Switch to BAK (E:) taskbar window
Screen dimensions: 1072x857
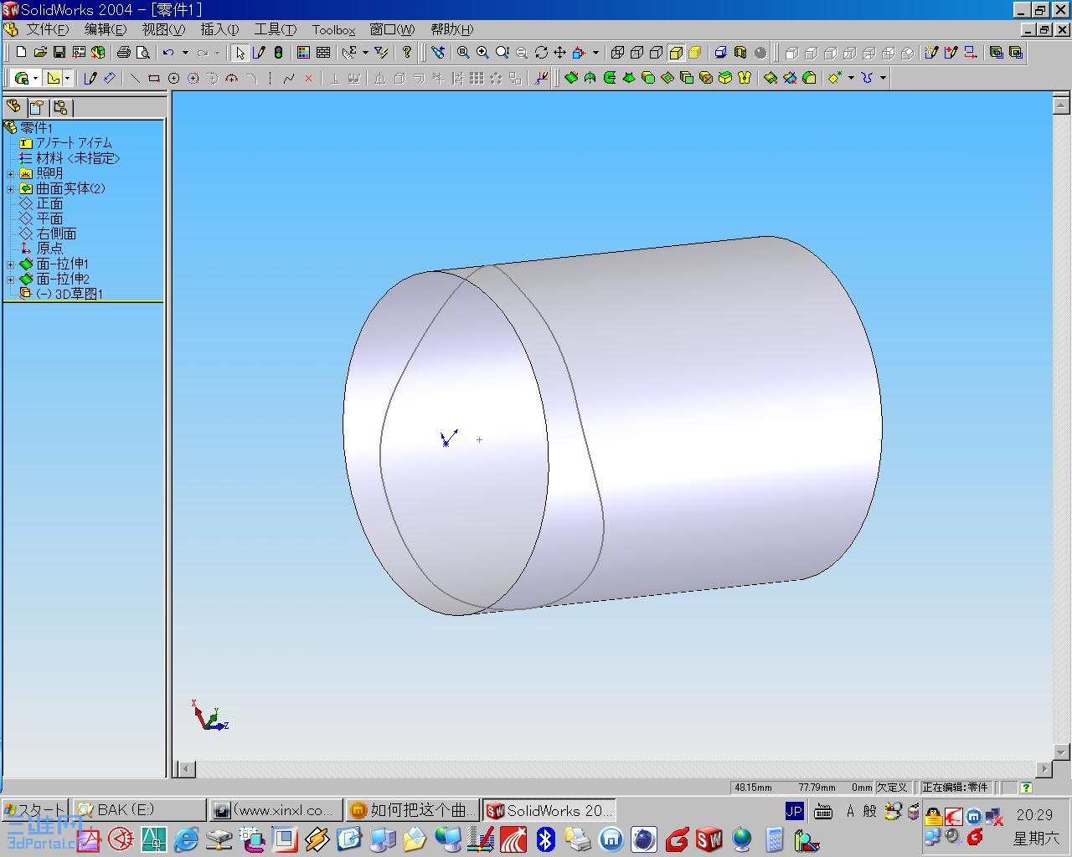[x=139, y=810]
